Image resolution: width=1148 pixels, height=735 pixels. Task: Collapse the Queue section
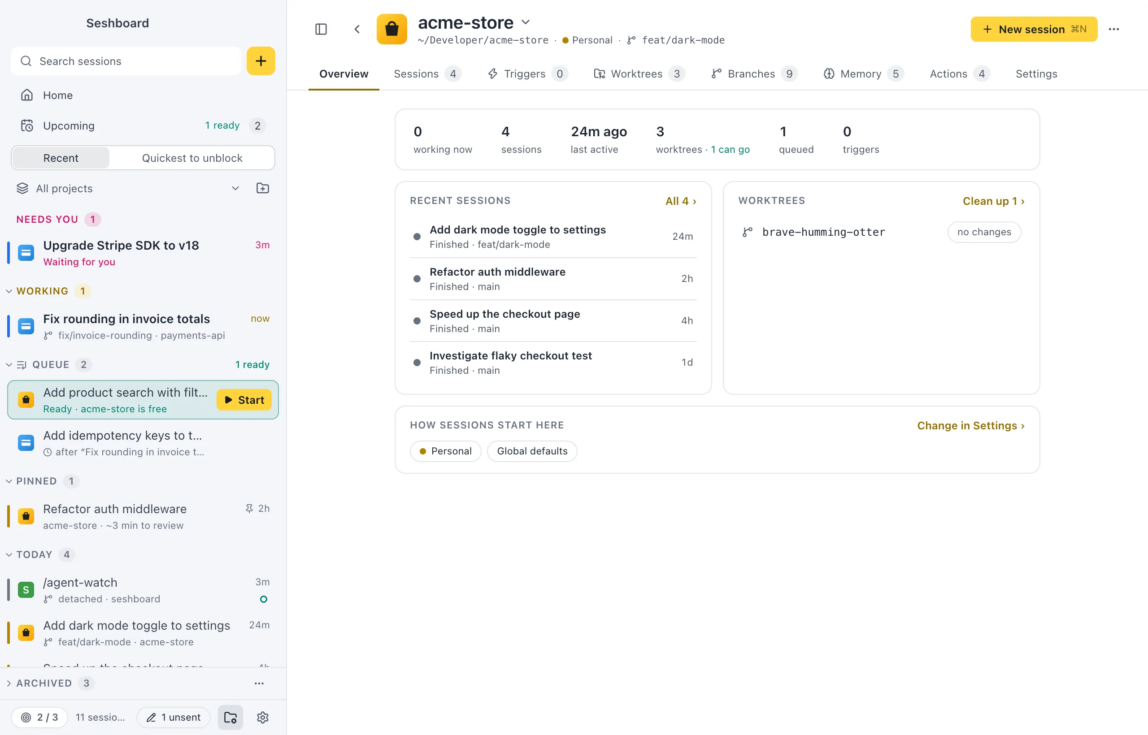tap(9, 365)
